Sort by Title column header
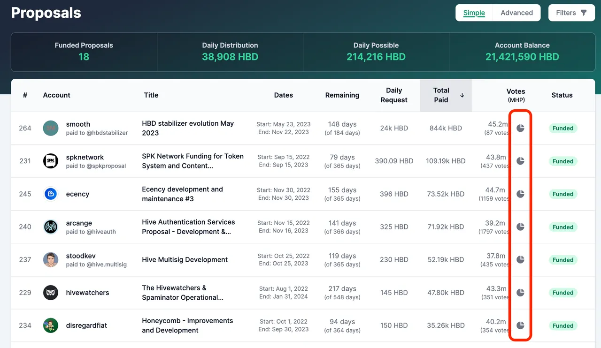This screenshot has width=601, height=348. point(151,95)
